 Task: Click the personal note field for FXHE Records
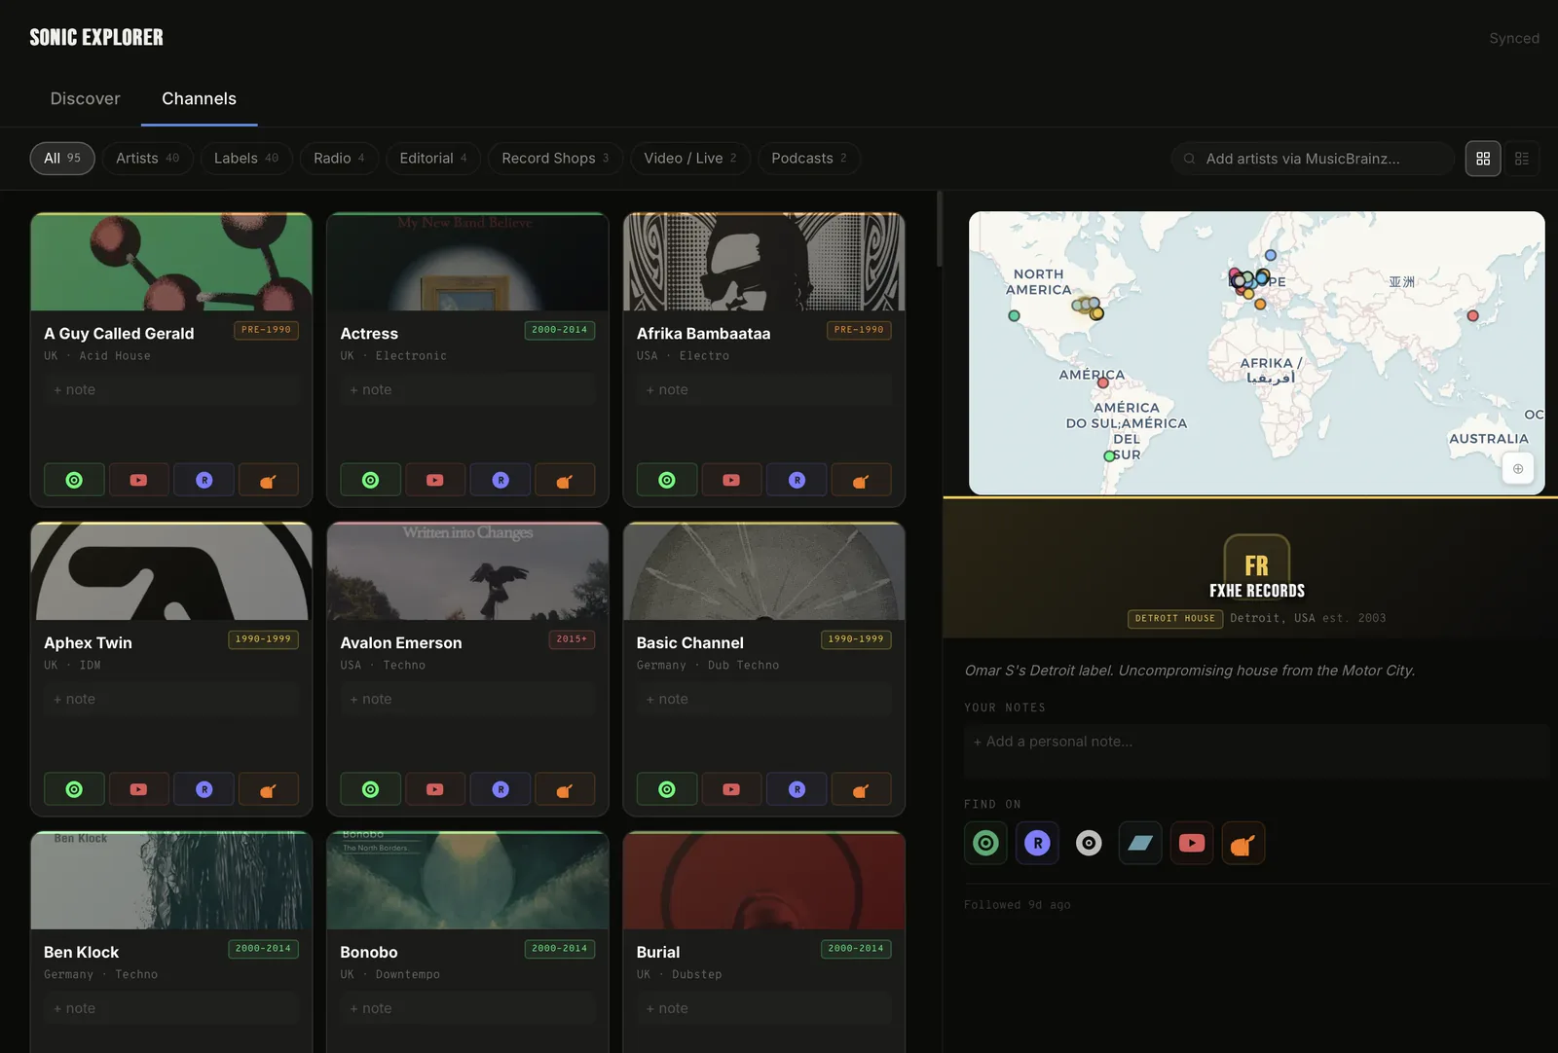(1256, 750)
